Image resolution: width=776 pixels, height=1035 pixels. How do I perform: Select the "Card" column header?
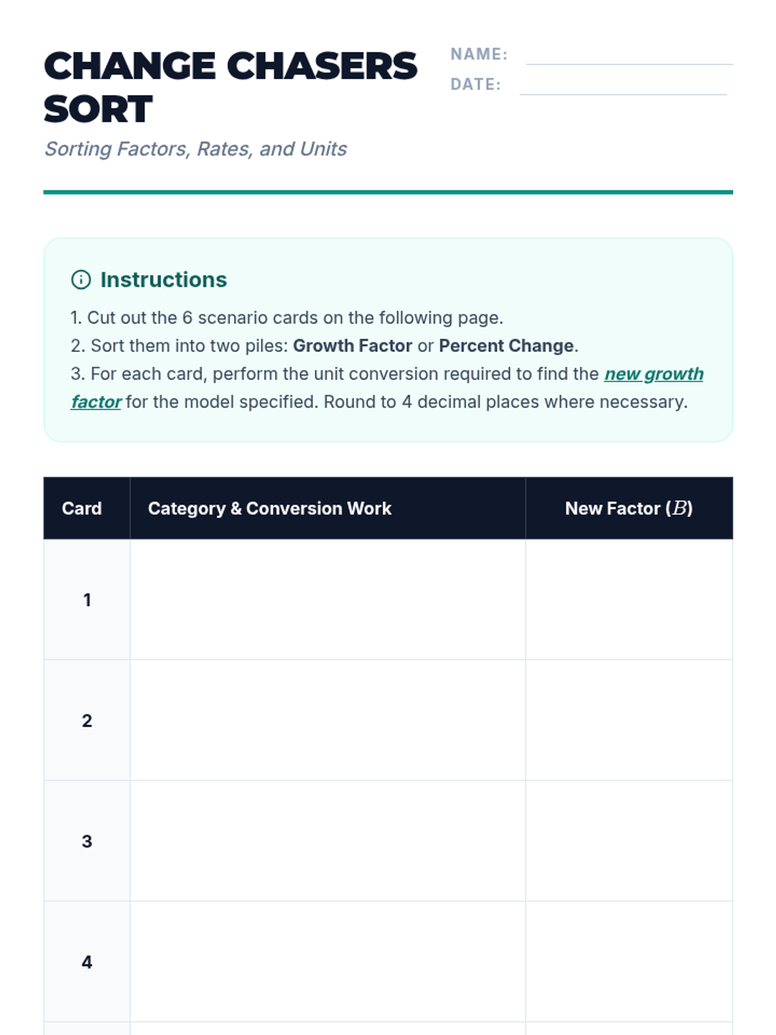tap(82, 508)
